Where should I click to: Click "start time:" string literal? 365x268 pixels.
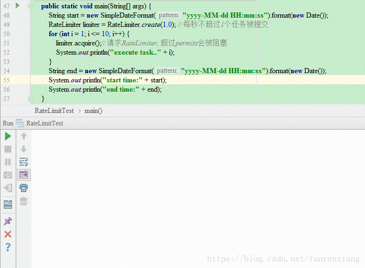(x=122, y=80)
